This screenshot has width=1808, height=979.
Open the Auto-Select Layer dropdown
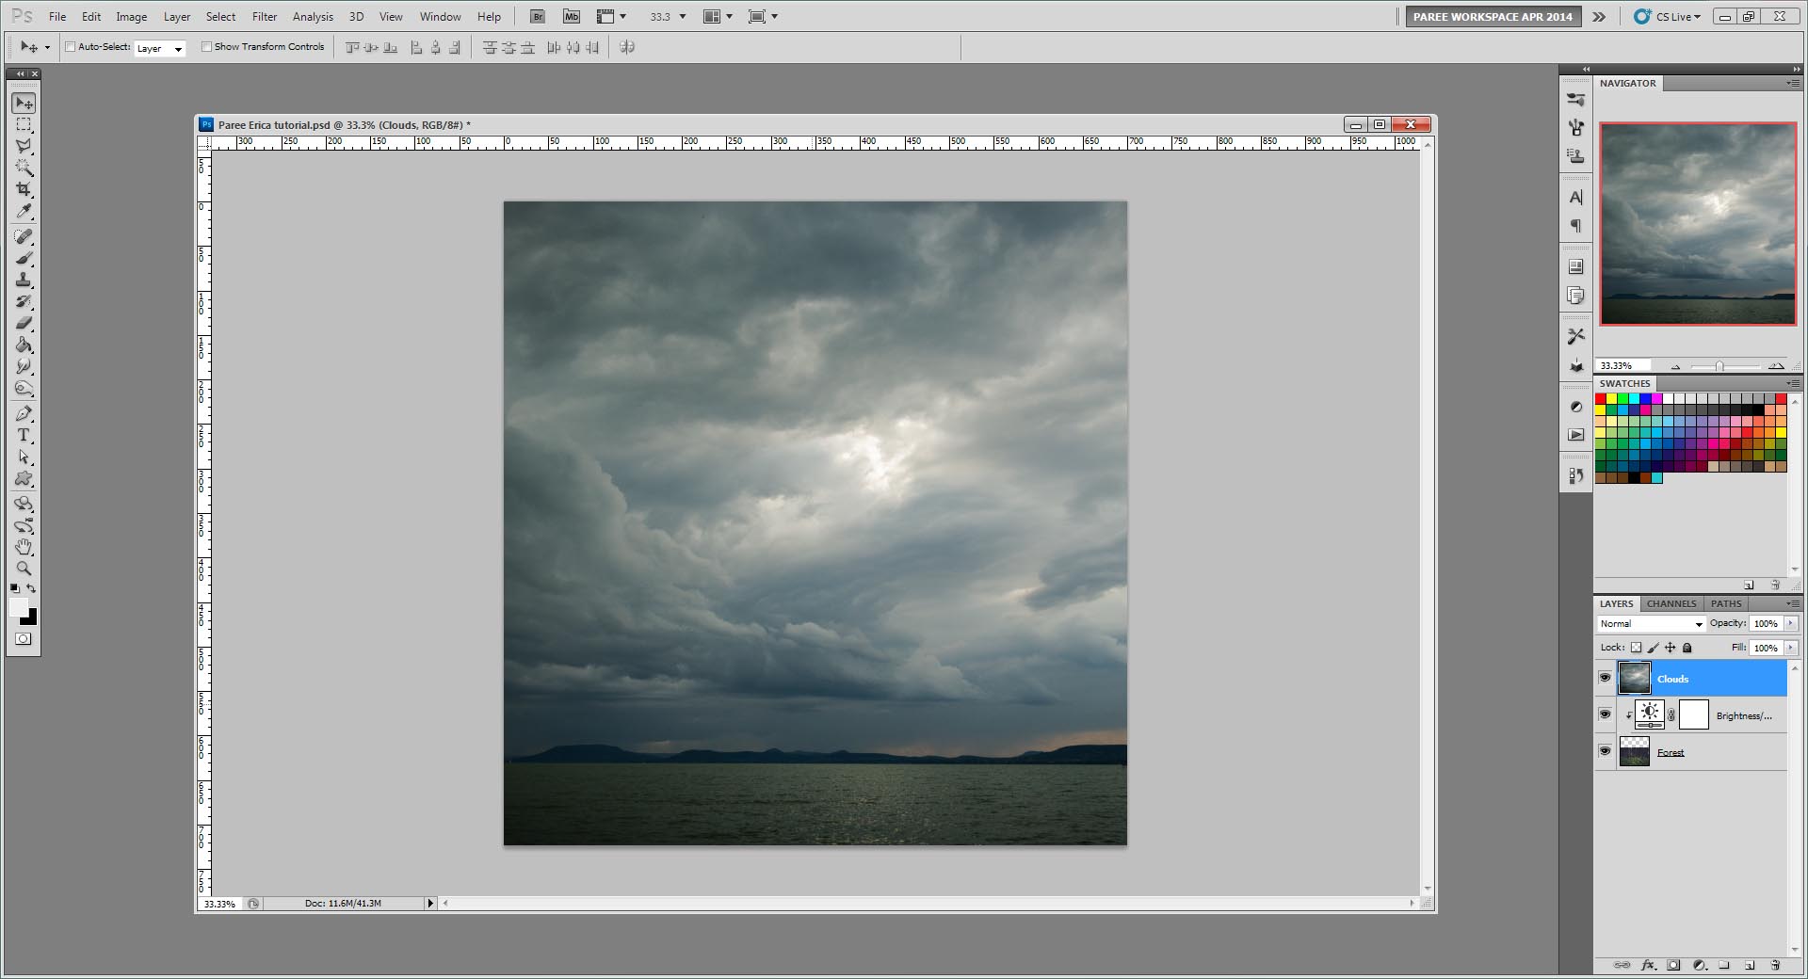(159, 48)
